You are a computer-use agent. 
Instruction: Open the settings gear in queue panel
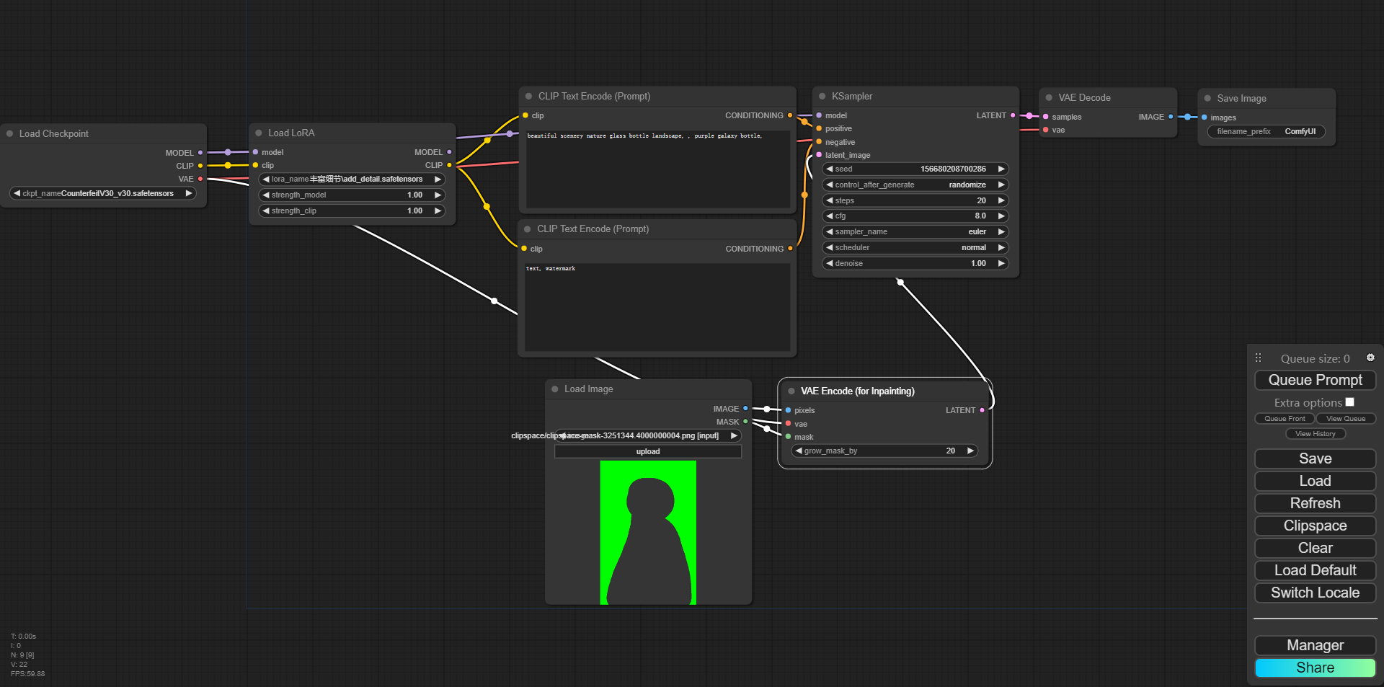pos(1370,358)
